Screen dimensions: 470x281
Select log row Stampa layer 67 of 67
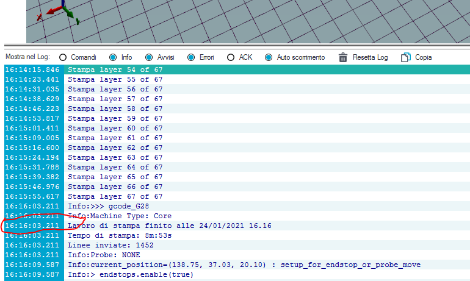pyautogui.click(x=237, y=196)
